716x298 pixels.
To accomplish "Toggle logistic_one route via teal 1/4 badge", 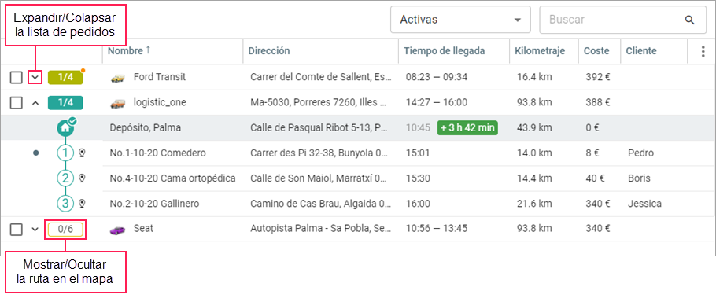I will (x=65, y=103).
